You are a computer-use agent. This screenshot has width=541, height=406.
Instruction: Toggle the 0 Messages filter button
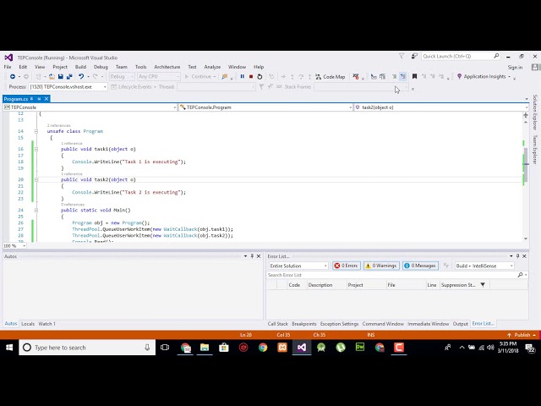pyautogui.click(x=420, y=266)
